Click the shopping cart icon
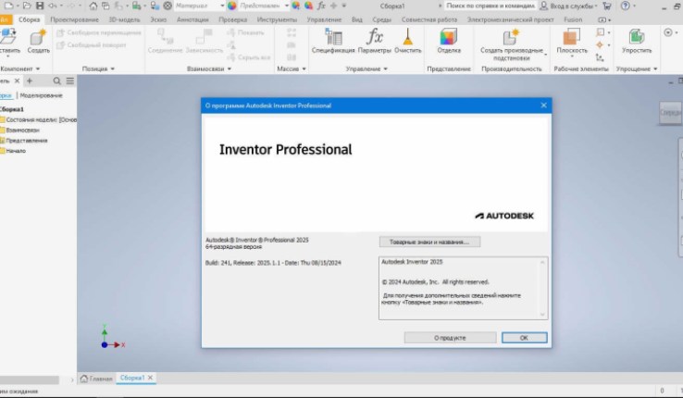The height and width of the screenshot is (398, 683). coord(607,6)
